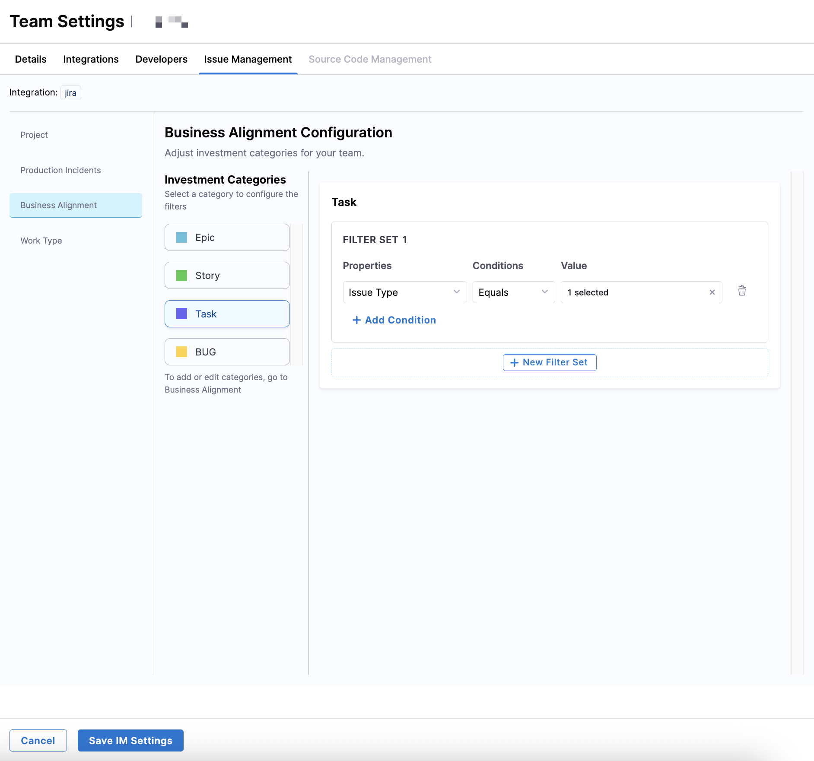Open Production Incidents in the sidebar
814x761 pixels.
coord(60,170)
